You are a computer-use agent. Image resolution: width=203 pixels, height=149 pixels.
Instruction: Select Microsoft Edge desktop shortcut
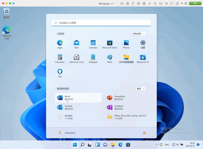point(7,33)
